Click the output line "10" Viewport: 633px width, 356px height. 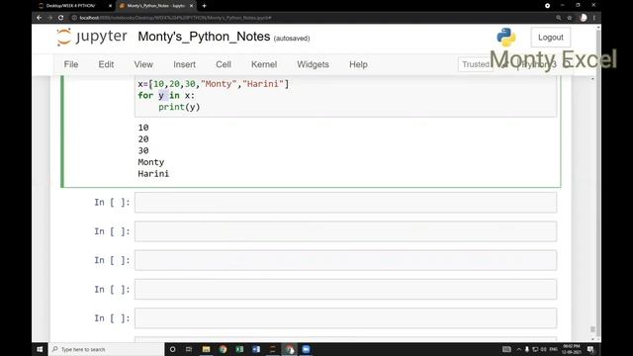143,128
